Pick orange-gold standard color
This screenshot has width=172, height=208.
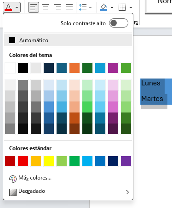[x=36, y=161]
